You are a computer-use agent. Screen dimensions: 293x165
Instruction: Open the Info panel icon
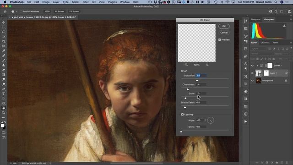[x=246, y=114]
